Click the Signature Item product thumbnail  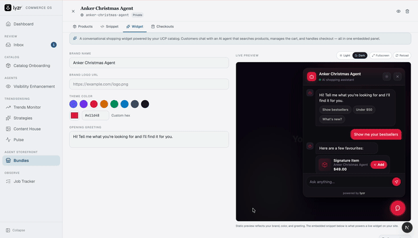[x=325, y=165]
